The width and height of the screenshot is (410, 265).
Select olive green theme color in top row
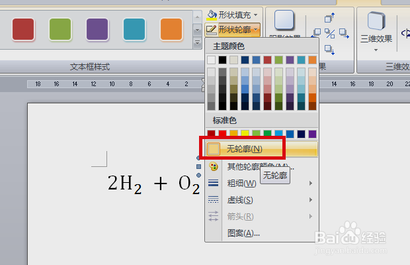coord(279,60)
